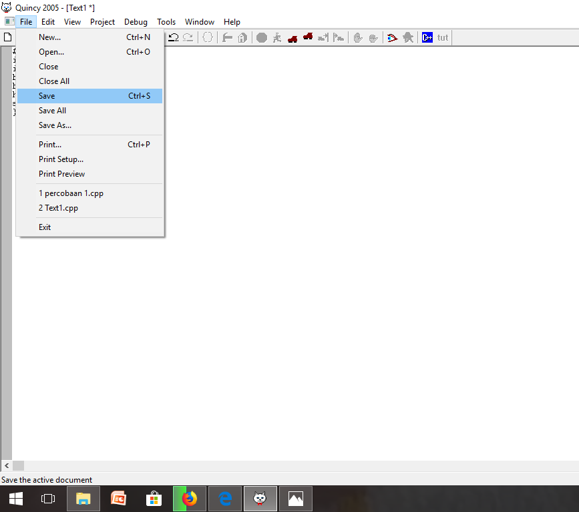Click the running man icon to run program
This screenshot has width=579, height=512.
pyautogui.click(x=278, y=37)
